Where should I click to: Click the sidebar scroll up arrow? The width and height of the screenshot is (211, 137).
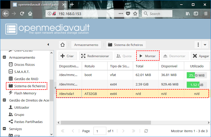click(x=51, y=53)
